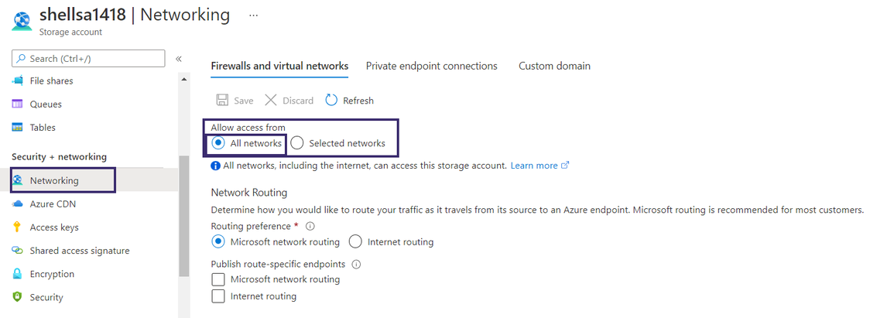Switch to Private endpoint connections tab

(x=431, y=66)
